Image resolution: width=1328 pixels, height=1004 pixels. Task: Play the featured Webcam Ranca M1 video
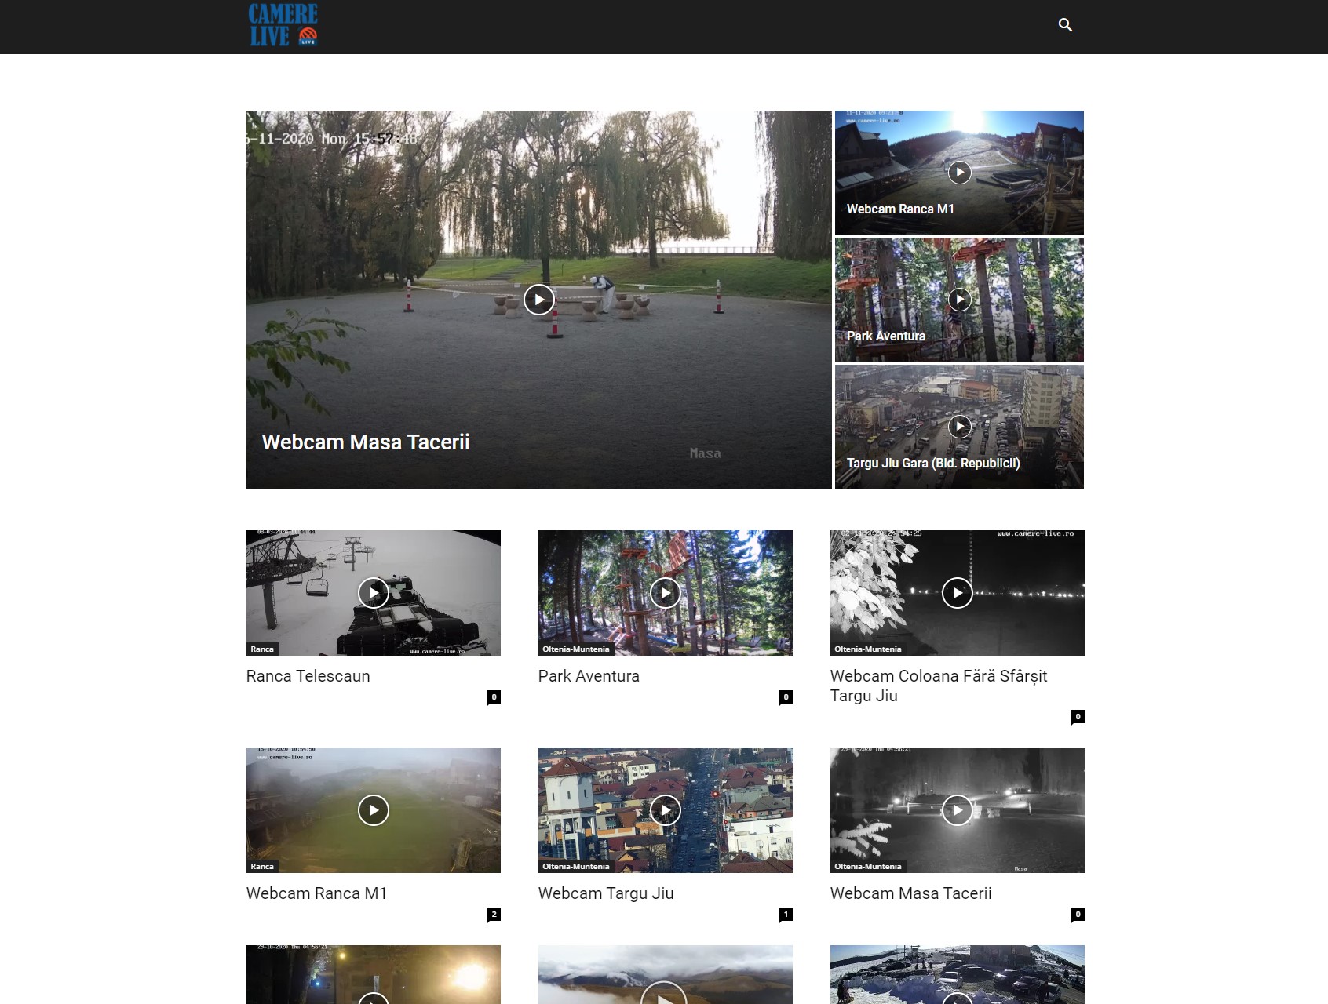959,173
